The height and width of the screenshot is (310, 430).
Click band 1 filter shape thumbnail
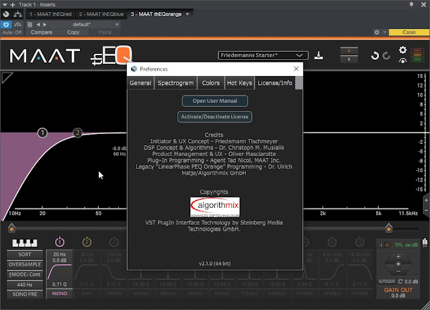pyautogui.click(x=60, y=272)
